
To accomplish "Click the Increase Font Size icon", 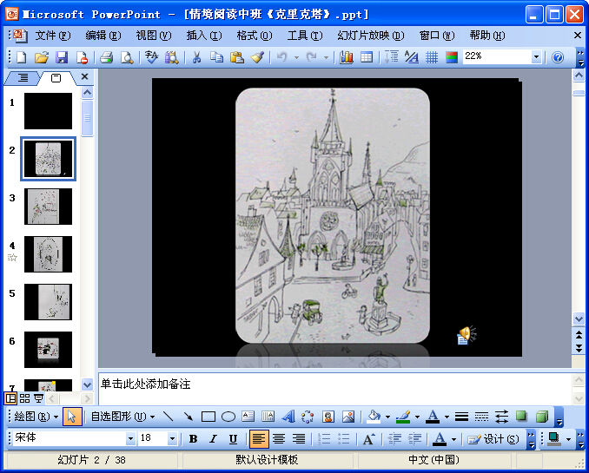I will [368, 438].
